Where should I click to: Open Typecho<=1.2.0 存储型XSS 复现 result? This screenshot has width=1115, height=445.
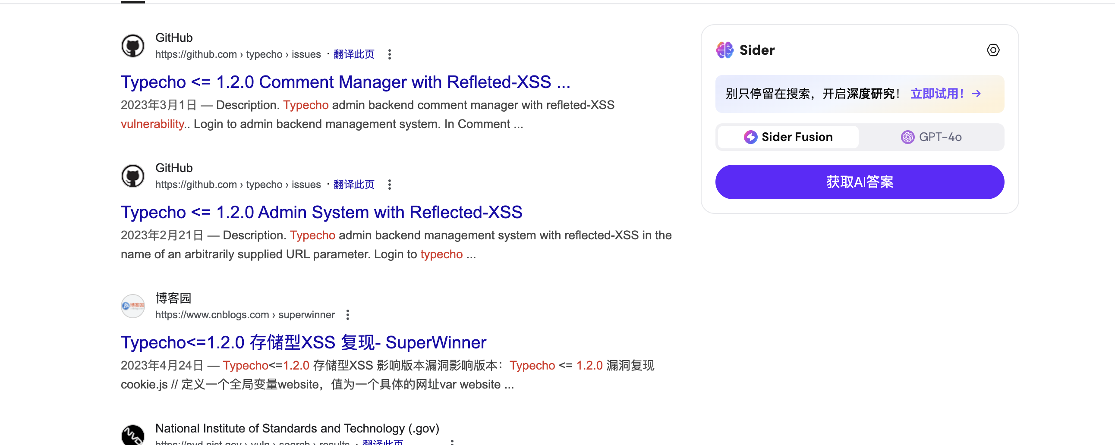[303, 342]
